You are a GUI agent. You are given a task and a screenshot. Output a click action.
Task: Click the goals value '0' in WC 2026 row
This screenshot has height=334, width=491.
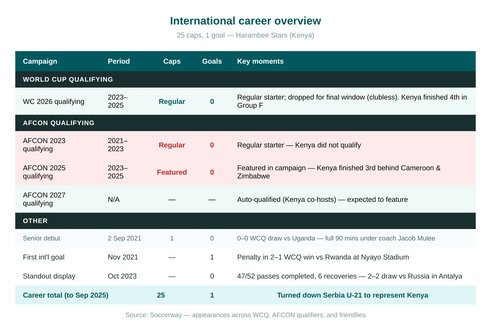point(212,101)
